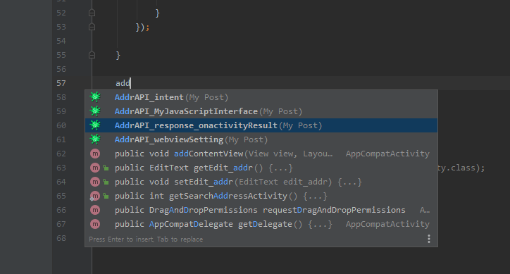Click method icon beside getSearchAddressActivity

click(x=95, y=196)
